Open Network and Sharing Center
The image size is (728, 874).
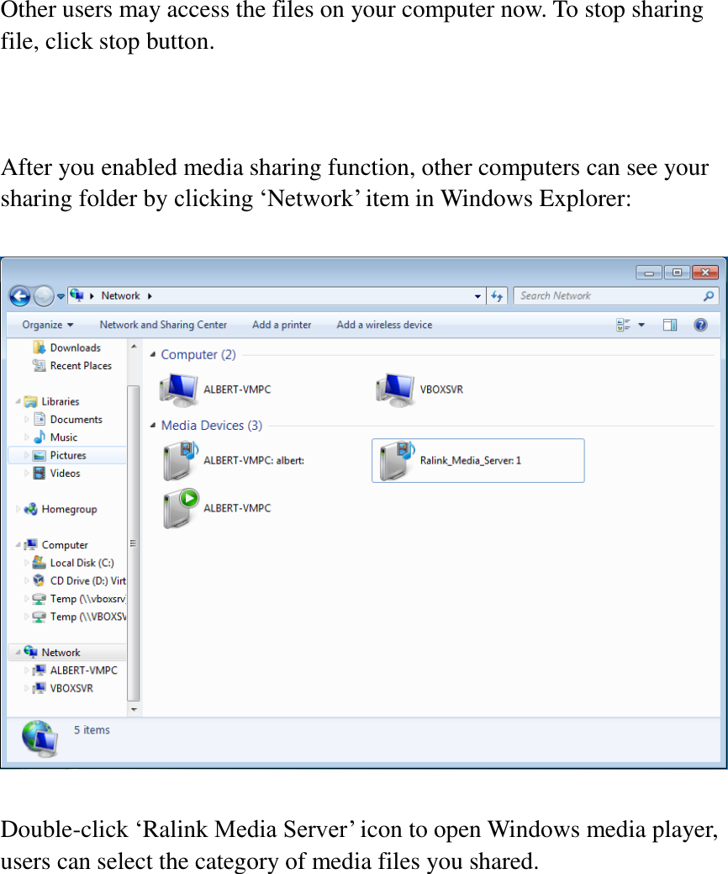click(163, 325)
